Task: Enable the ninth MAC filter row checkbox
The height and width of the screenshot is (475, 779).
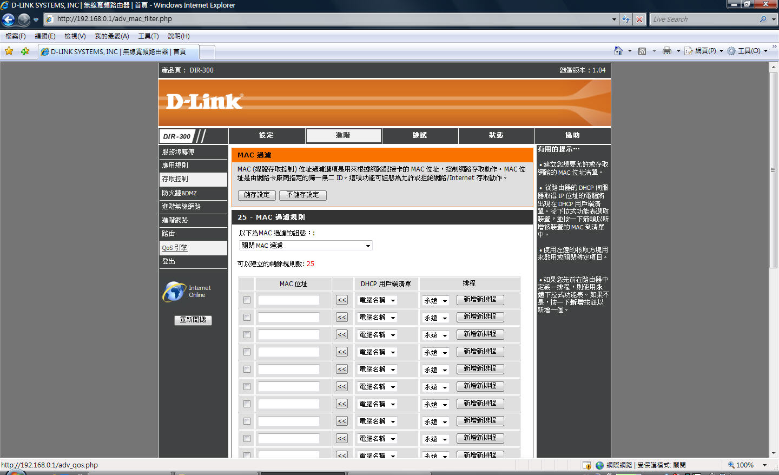Action: 247,438
